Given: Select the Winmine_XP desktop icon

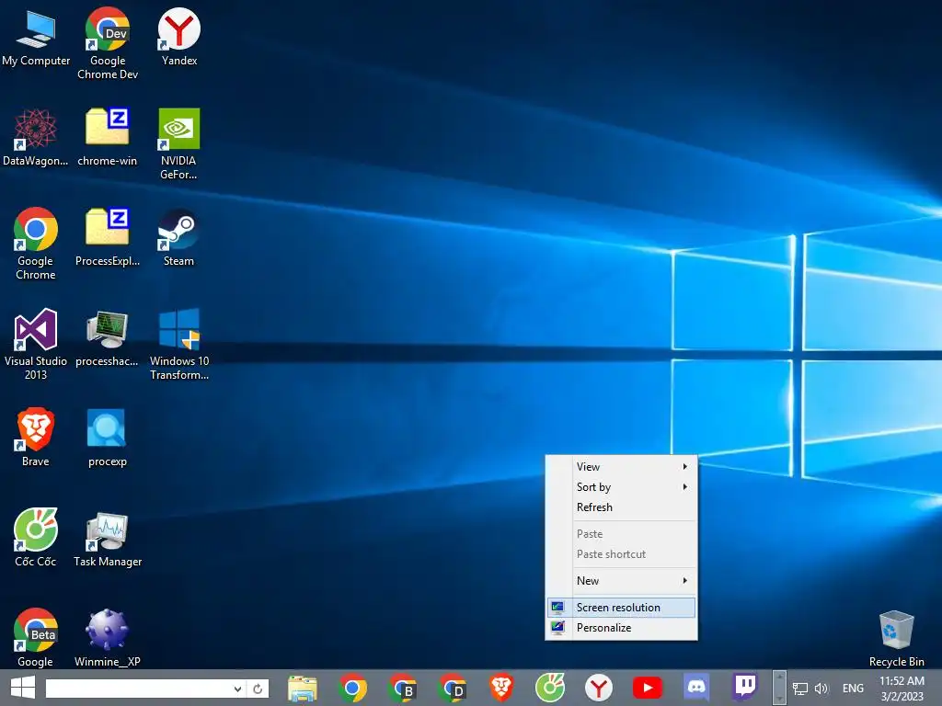Looking at the screenshot, I should tap(107, 638).
